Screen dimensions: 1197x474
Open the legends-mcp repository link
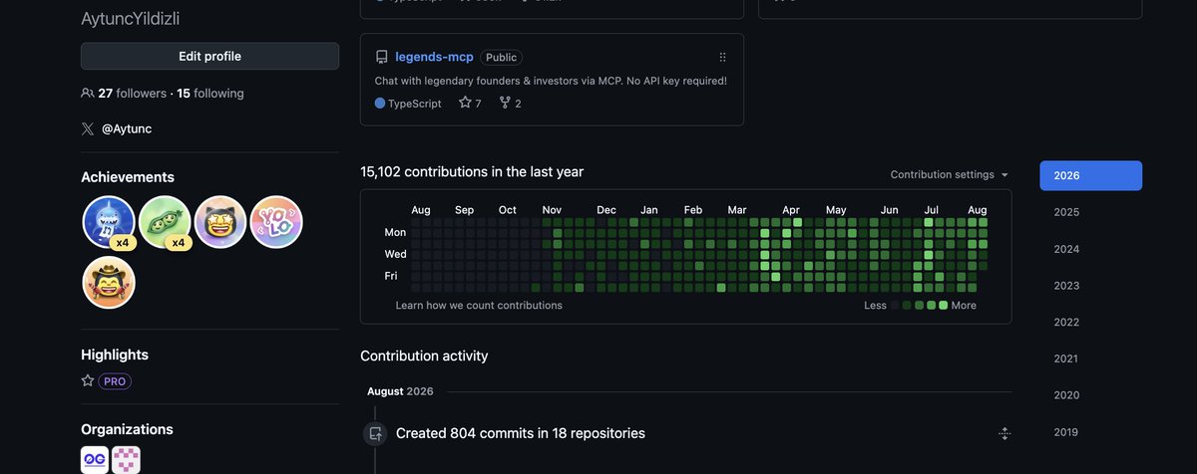(434, 58)
